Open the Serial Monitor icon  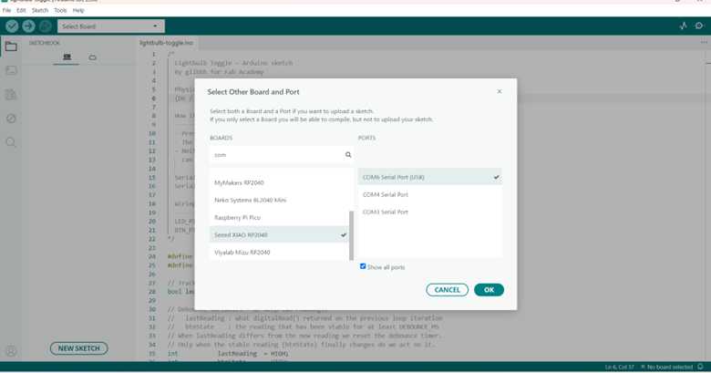pyautogui.click(x=699, y=26)
